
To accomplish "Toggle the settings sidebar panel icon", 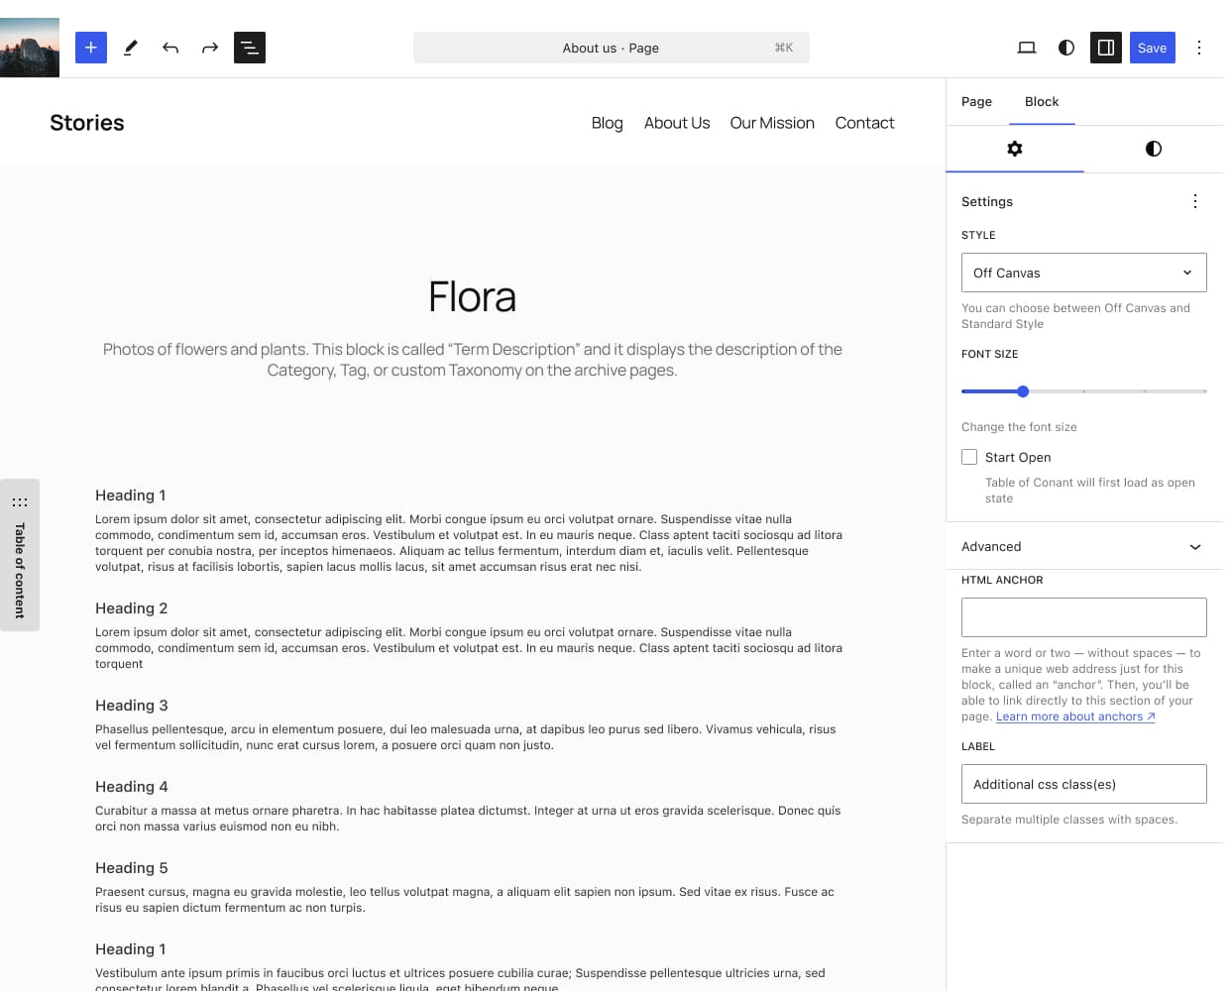I will click(x=1106, y=48).
